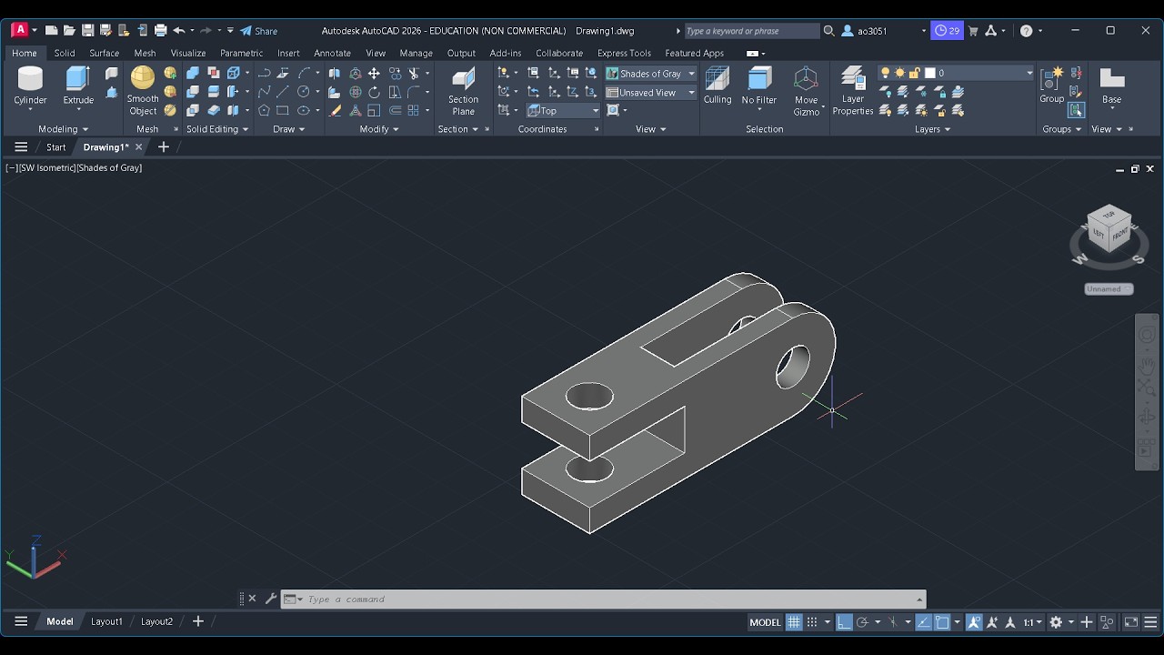Open the Unsaved View dropdown
This screenshot has width=1164, height=655.
(651, 92)
